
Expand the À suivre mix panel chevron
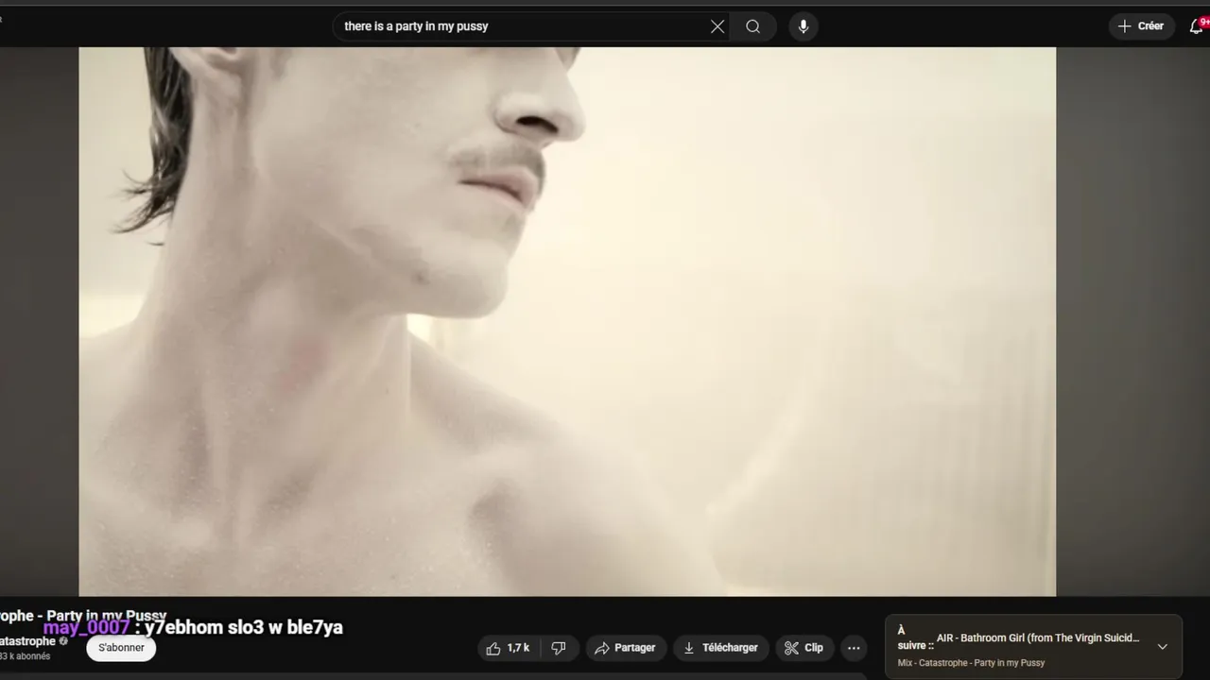[1163, 647]
